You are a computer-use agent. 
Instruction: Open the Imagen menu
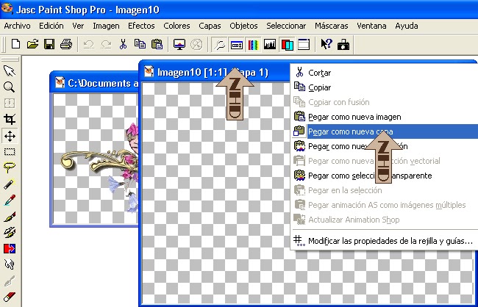click(x=106, y=26)
